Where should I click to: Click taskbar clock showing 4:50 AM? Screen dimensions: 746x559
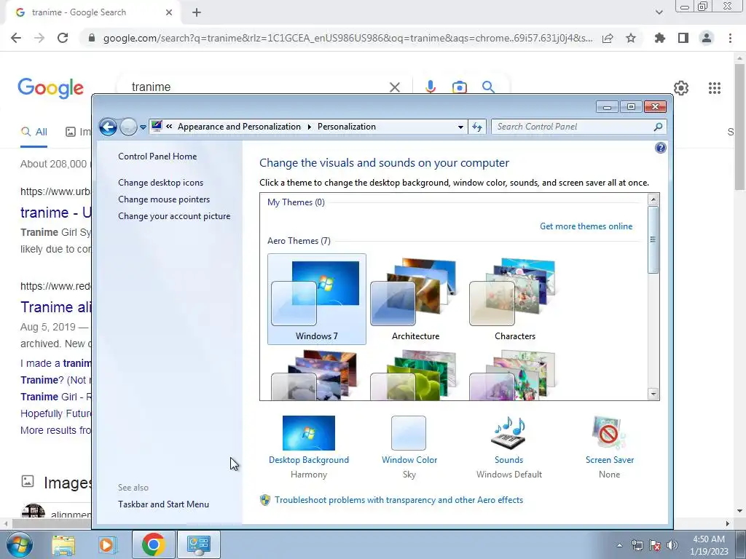[x=709, y=545]
